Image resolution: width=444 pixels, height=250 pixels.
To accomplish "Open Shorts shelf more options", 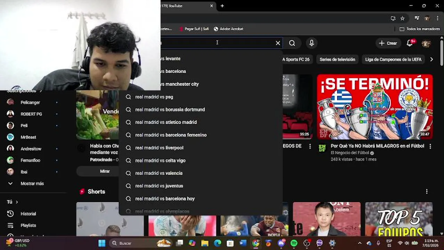I will pyautogui.click(x=427, y=191).
